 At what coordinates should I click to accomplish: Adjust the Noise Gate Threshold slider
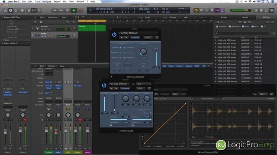coord(104,103)
